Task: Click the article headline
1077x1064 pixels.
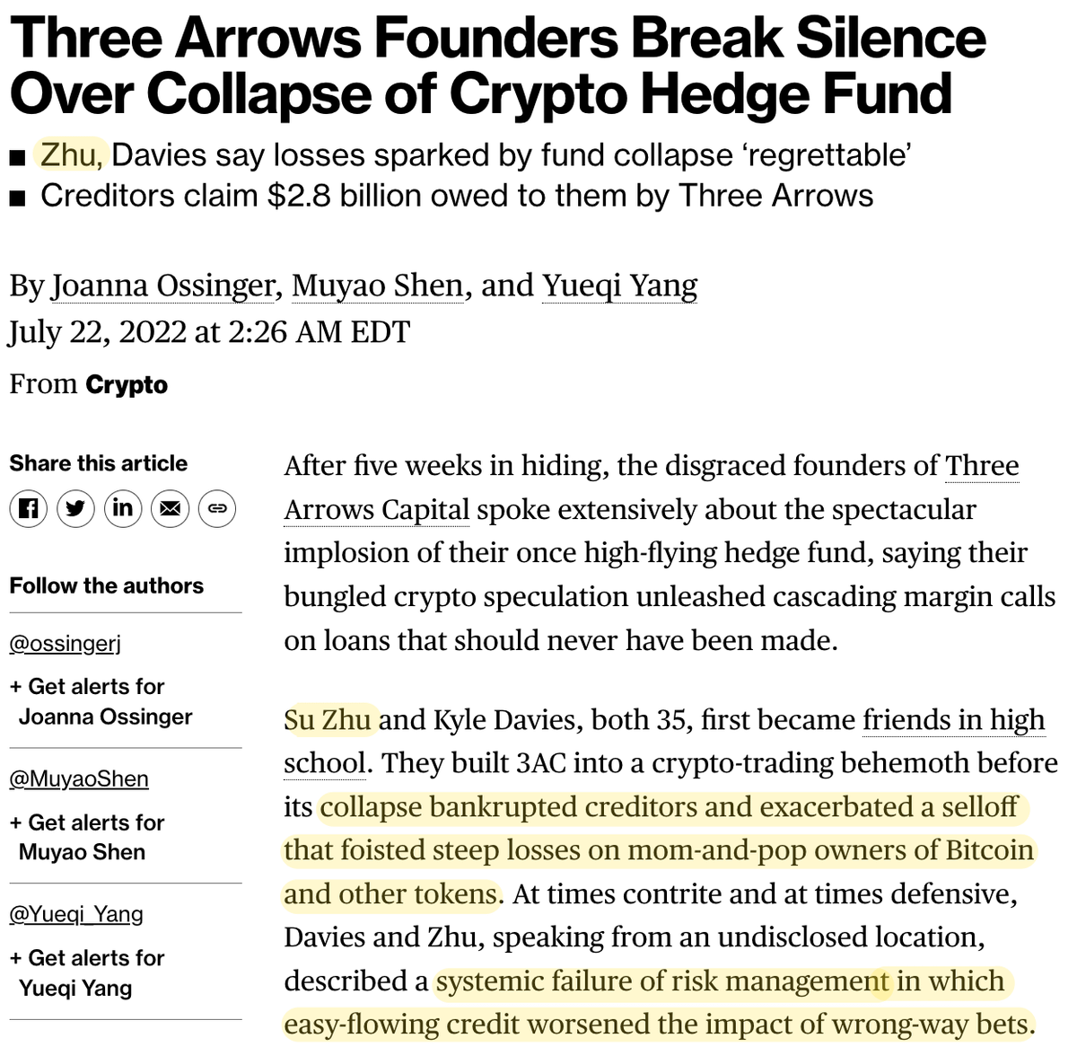Action: (x=497, y=66)
